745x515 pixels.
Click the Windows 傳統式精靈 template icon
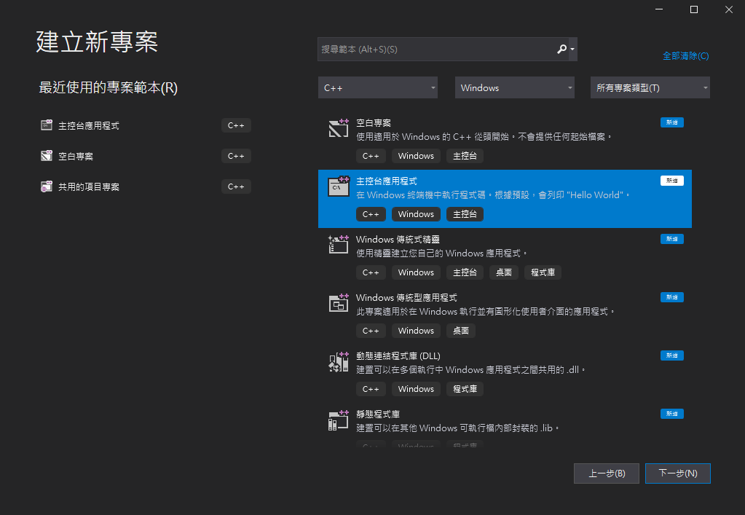tap(339, 244)
